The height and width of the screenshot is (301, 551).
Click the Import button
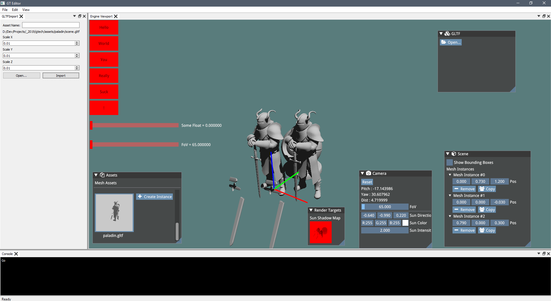pyautogui.click(x=61, y=76)
